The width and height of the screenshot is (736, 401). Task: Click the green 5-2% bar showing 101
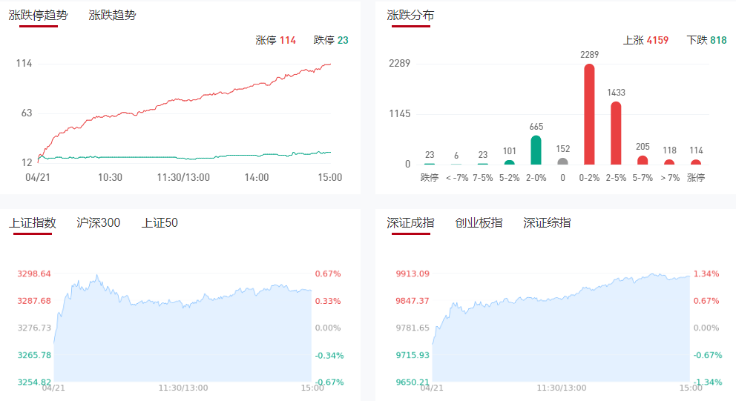(509, 162)
